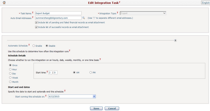Choose PM for the start time
This screenshot has width=210, height=111.
click(x=91, y=72)
